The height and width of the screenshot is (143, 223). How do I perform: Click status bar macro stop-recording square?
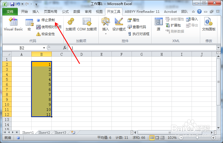pyautogui.click(x=18, y=138)
